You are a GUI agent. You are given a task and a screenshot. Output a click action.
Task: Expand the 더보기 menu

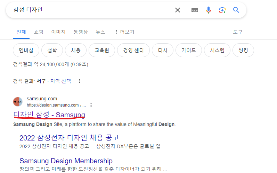point(125,32)
